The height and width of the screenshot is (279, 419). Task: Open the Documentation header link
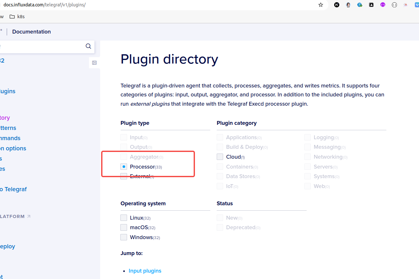pos(31,32)
